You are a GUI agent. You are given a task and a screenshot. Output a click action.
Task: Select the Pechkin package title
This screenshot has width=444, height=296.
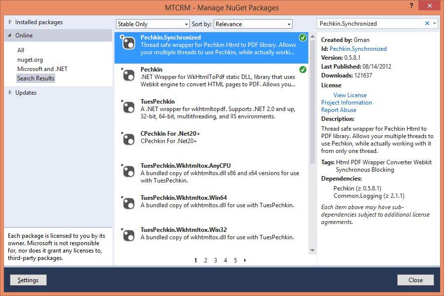(151, 70)
